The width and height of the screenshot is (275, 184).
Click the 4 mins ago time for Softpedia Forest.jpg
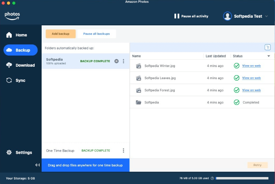(215, 90)
